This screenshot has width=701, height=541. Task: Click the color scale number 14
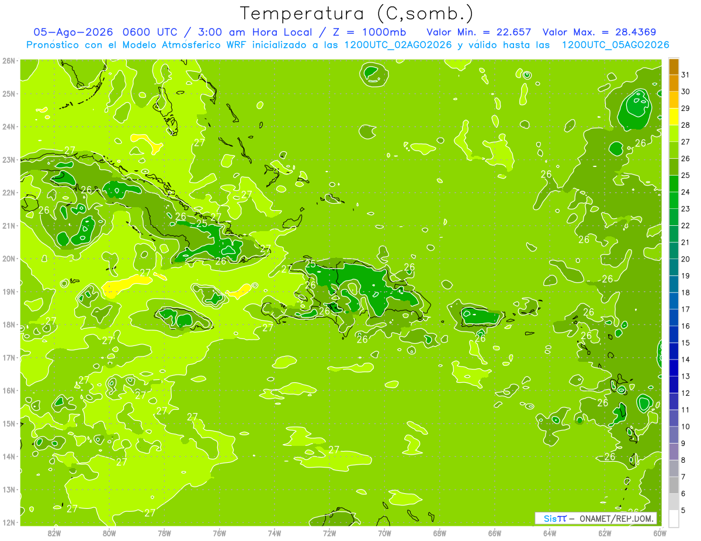tap(685, 359)
